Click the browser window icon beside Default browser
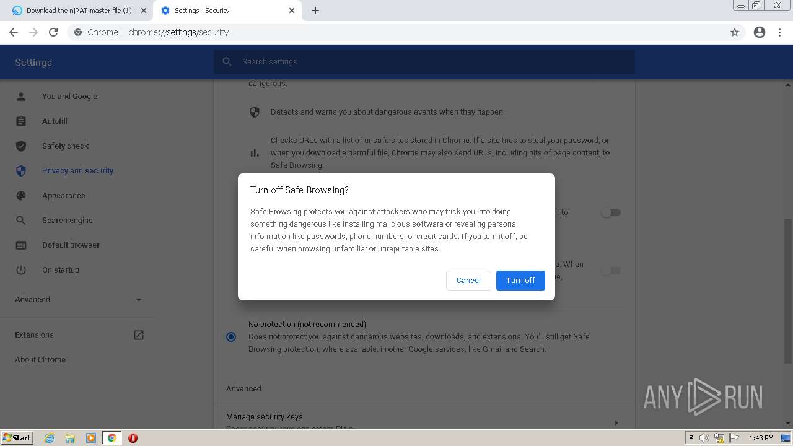Image resolution: width=793 pixels, height=446 pixels. (21, 245)
